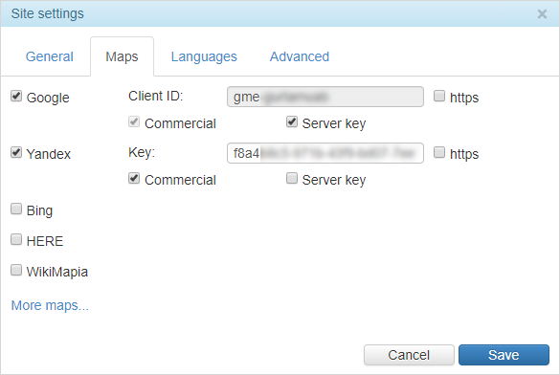Image resolution: width=560 pixels, height=375 pixels.
Task: Open the More maps link
Action: click(x=50, y=305)
